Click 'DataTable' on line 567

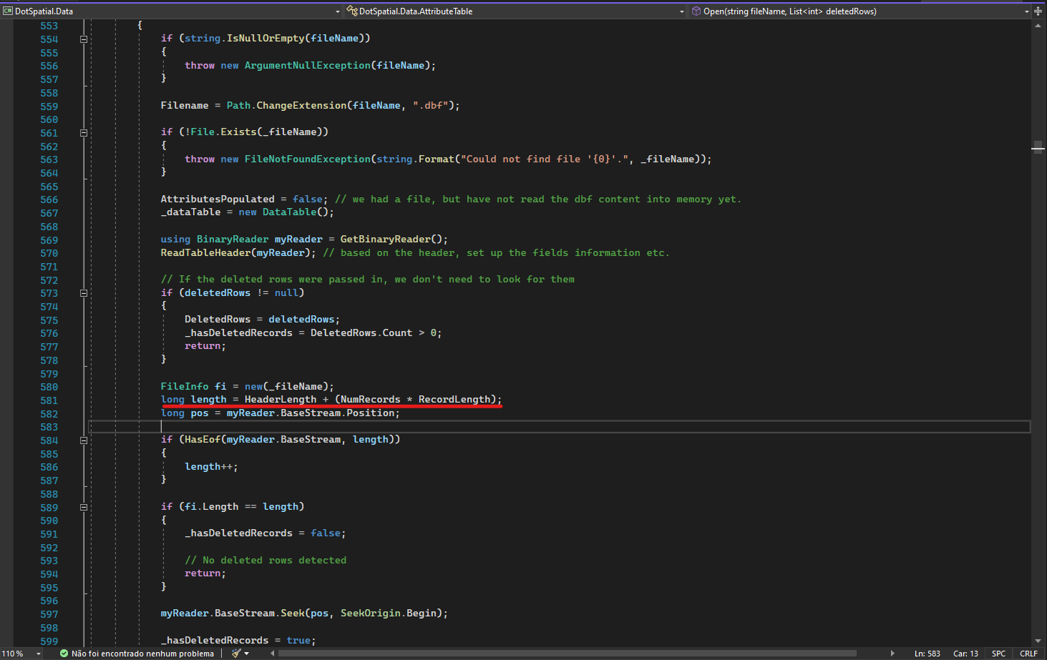click(290, 212)
